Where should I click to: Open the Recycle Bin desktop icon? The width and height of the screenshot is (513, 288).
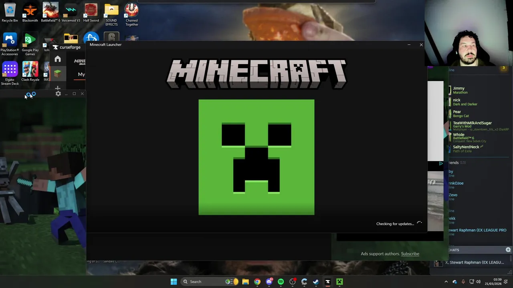click(x=10, y=13)
